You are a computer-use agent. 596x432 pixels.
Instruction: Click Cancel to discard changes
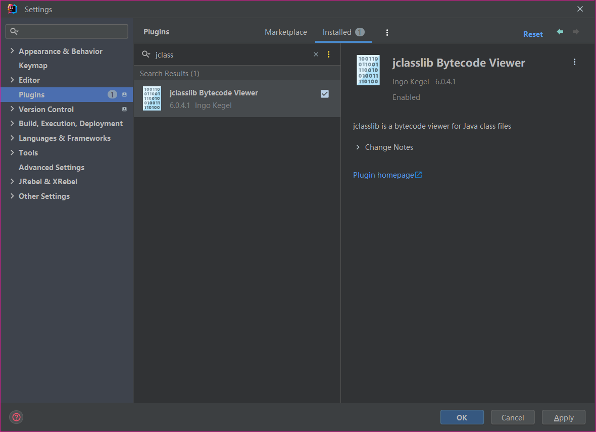pos(512,417)
